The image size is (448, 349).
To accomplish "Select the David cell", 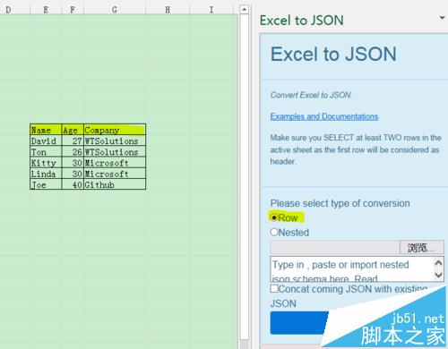I will 46,140.
